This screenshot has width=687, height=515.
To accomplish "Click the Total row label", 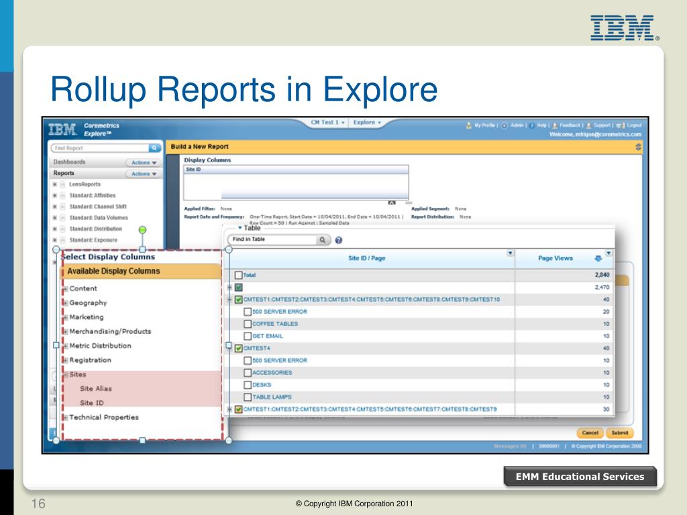I will (x=250, y=275).
